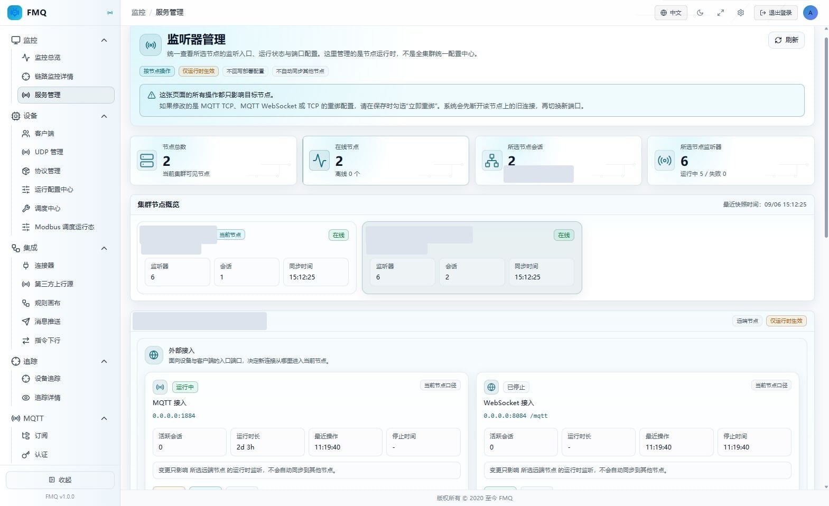The image size is (829, 506).
Task: Open 链路监控详情 menu item
Action: [66, 77]
